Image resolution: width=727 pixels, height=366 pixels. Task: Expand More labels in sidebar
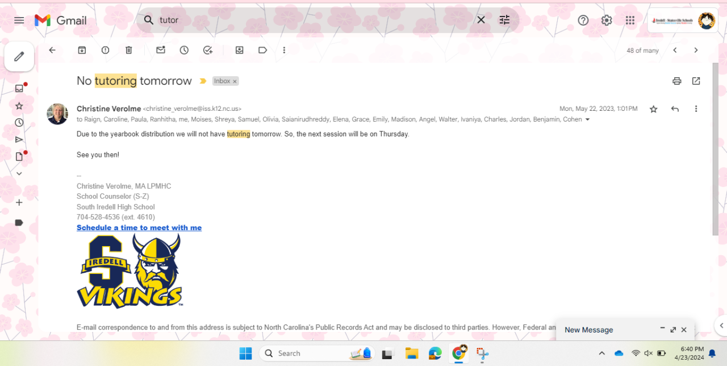(19, 173)
